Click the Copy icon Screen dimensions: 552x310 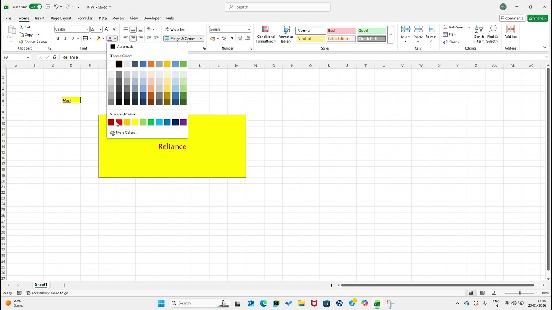22,34
